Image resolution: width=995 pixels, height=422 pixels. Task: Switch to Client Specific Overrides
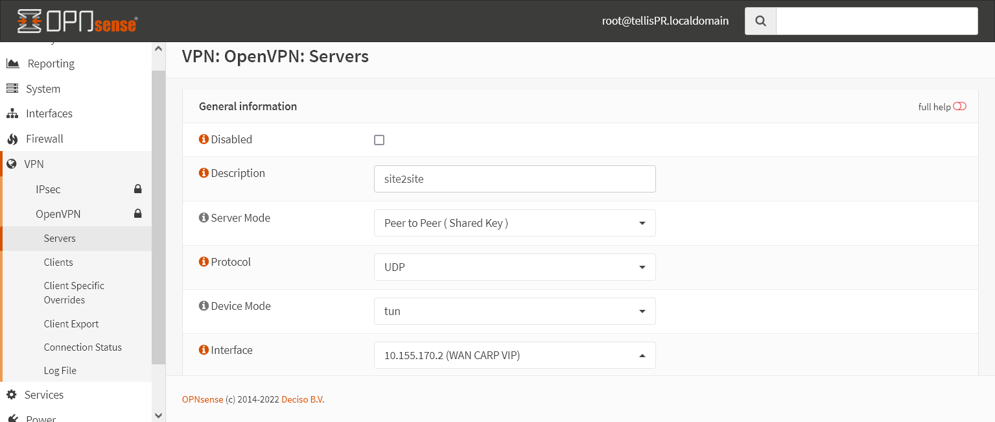[73, 292]
